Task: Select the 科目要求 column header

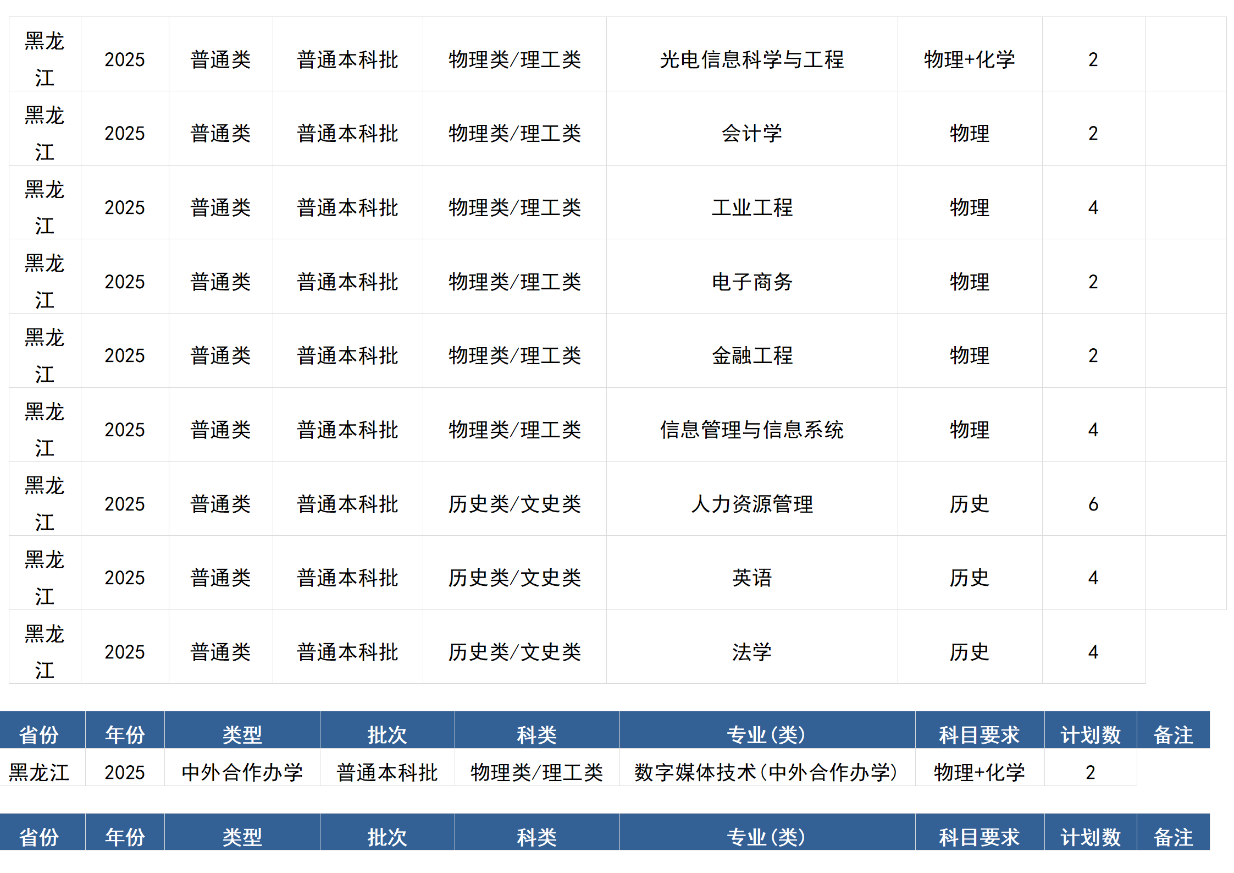Action: pos(979,732)
